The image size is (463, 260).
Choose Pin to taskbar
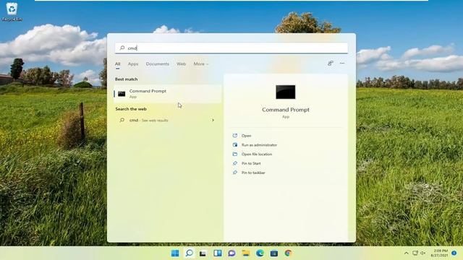click(253, 173)
